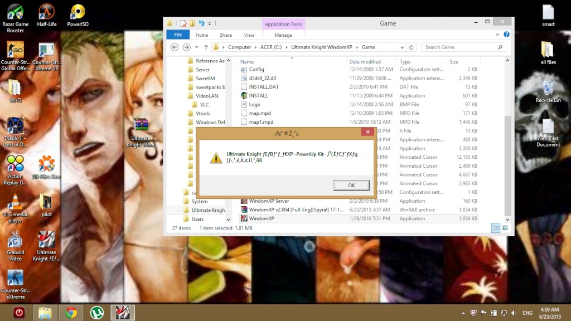Image resolution: width=571 pixels, height=321 pixels.
Task: Show hidden system tray icons
Action: pos(463,313)
